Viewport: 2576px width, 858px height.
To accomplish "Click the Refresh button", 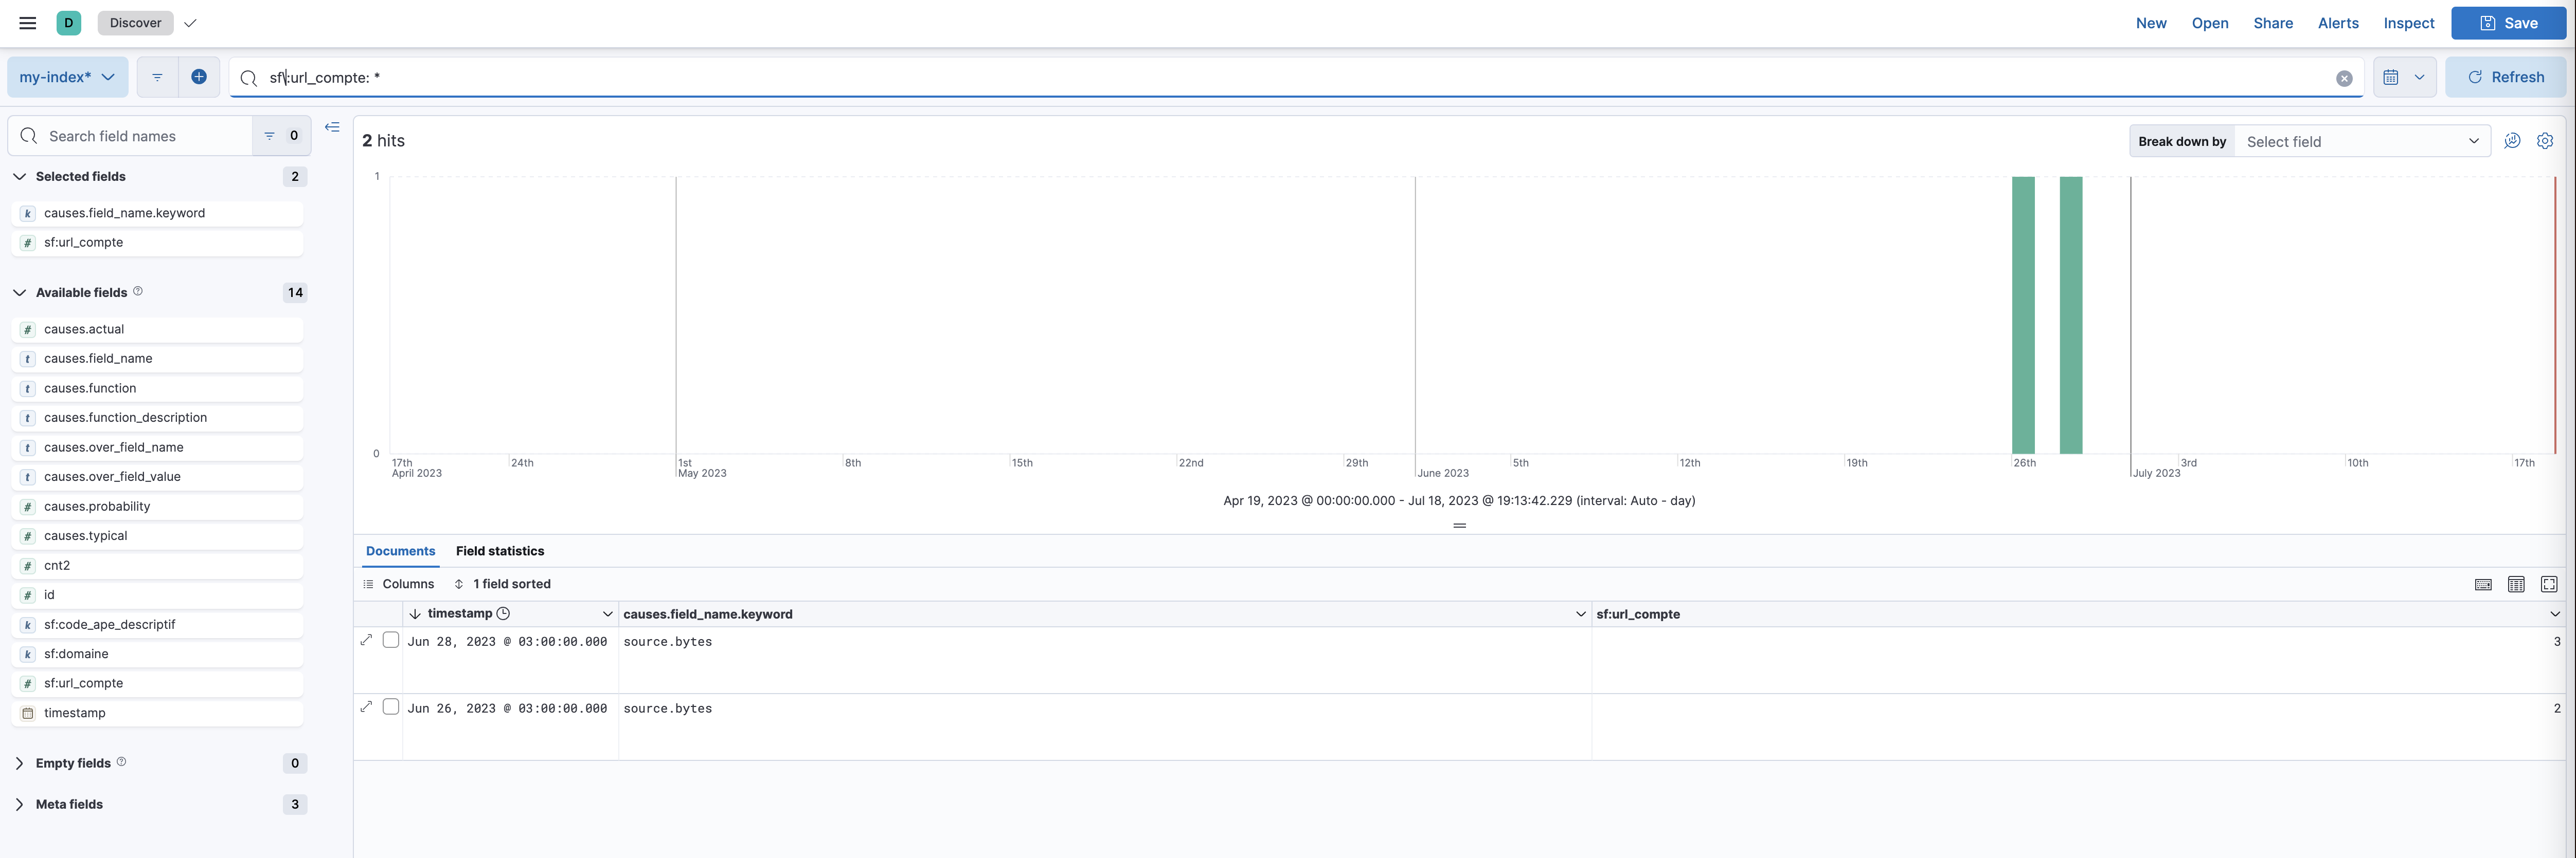I will [x=2505, y=76].
